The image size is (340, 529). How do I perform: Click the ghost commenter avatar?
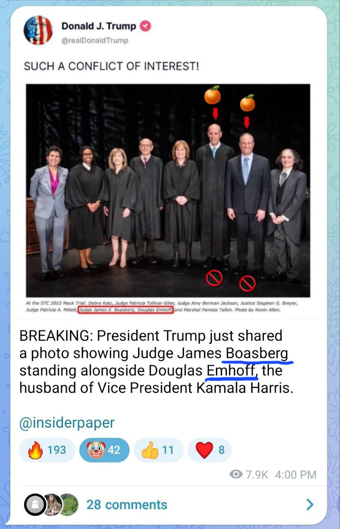(35, 505)
